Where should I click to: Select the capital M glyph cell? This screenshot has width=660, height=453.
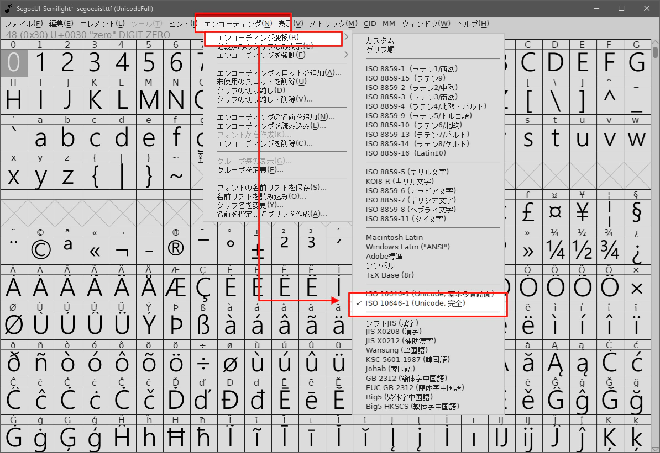click(149, 100)
